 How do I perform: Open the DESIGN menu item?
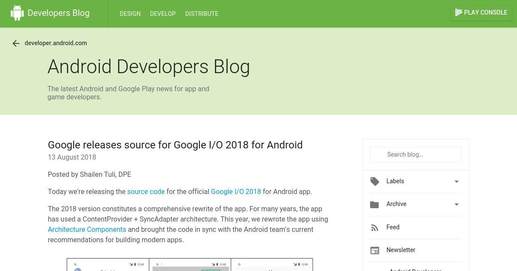tap(130, 14)
